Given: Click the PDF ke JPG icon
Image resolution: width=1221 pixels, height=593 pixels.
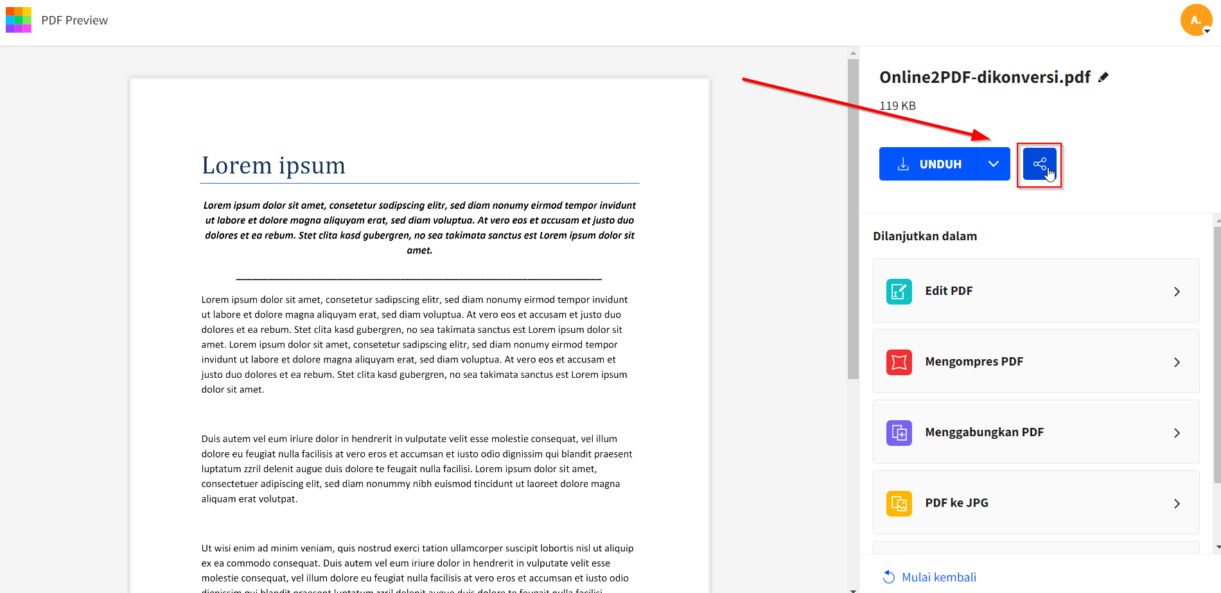Looking at the screenshot, I should pyautogui.click(x=899, y=503).
